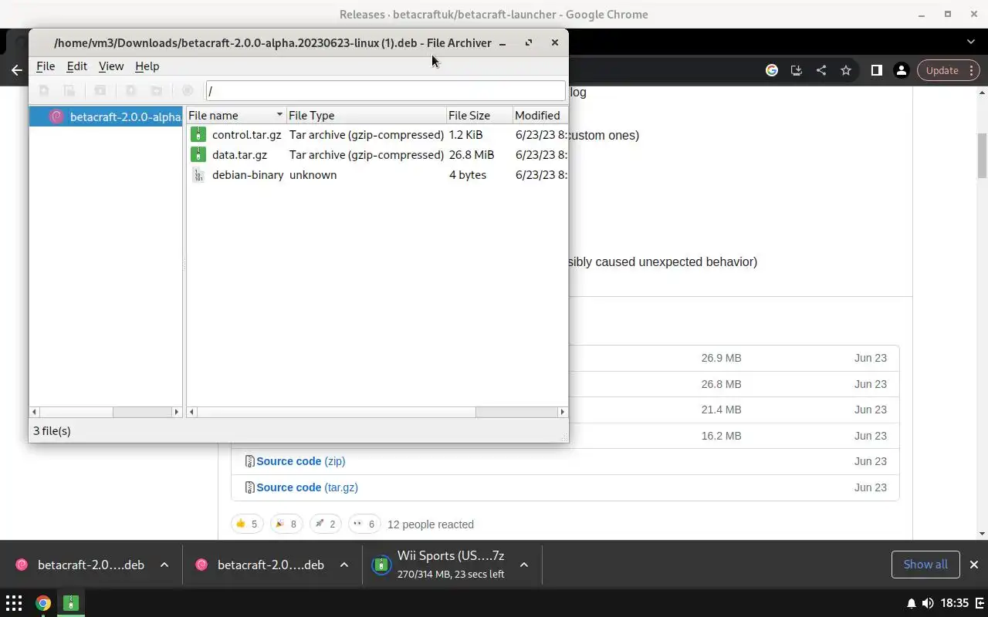Open Chrome's side panel icon
The image size is (988, 617).
click(x=877, y=70)
